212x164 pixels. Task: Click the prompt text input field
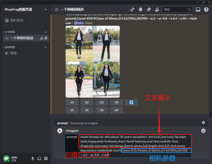(135, 146)
